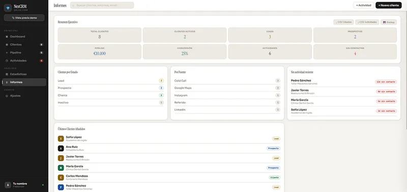The height and width of the screenshot is (192, 407).
Task: Click Pedro Sánchez in Sin actividad reciente
Action: (x=301, y=81)
